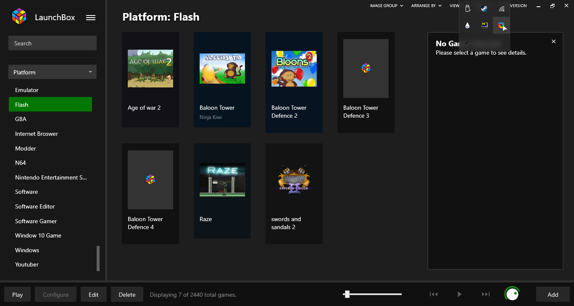This screenshot has width=574, height=306.
Task: Select Baloon Tower game cover thumbnail
Action: tap(222, 69)
